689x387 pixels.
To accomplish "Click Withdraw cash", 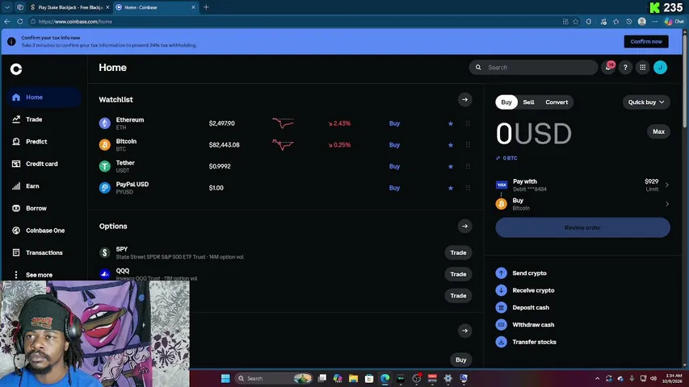I will coord(526,325).
